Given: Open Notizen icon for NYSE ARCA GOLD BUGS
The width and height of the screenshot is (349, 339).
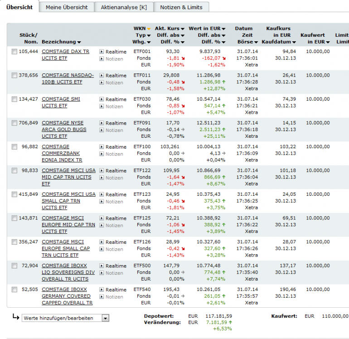Looking at the screenshot, I should 102,130.
